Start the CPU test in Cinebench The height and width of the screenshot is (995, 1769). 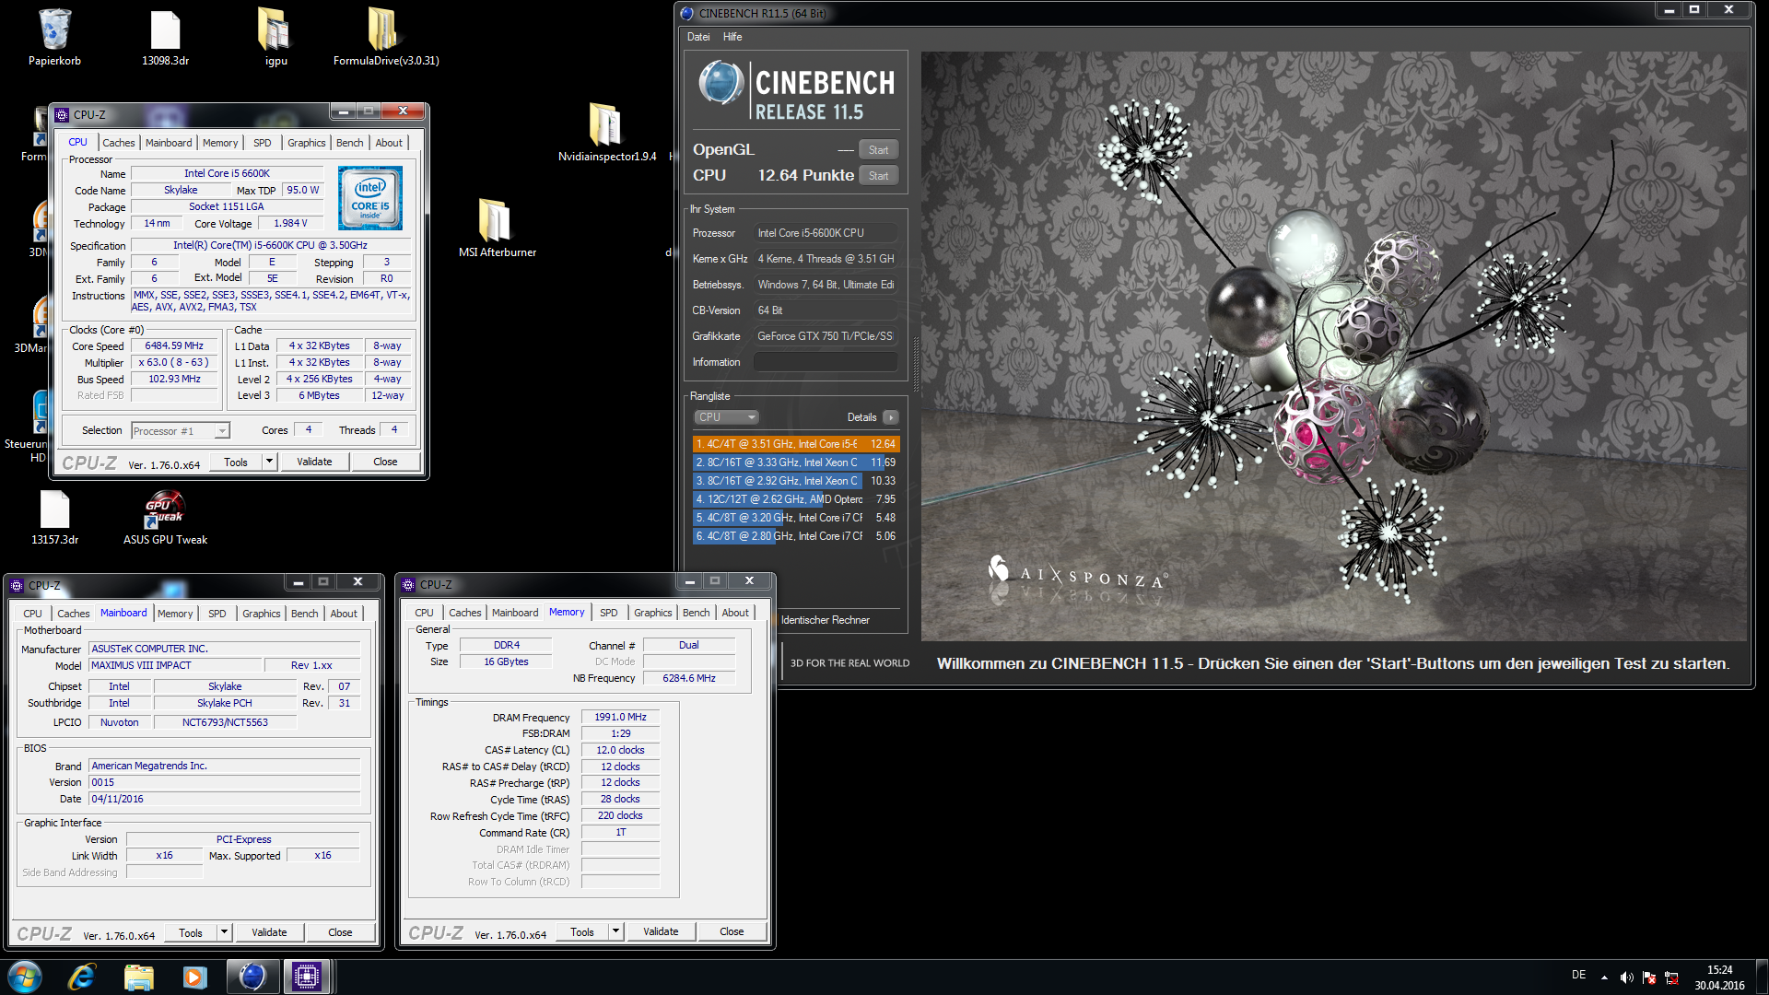tap(879, 176)
